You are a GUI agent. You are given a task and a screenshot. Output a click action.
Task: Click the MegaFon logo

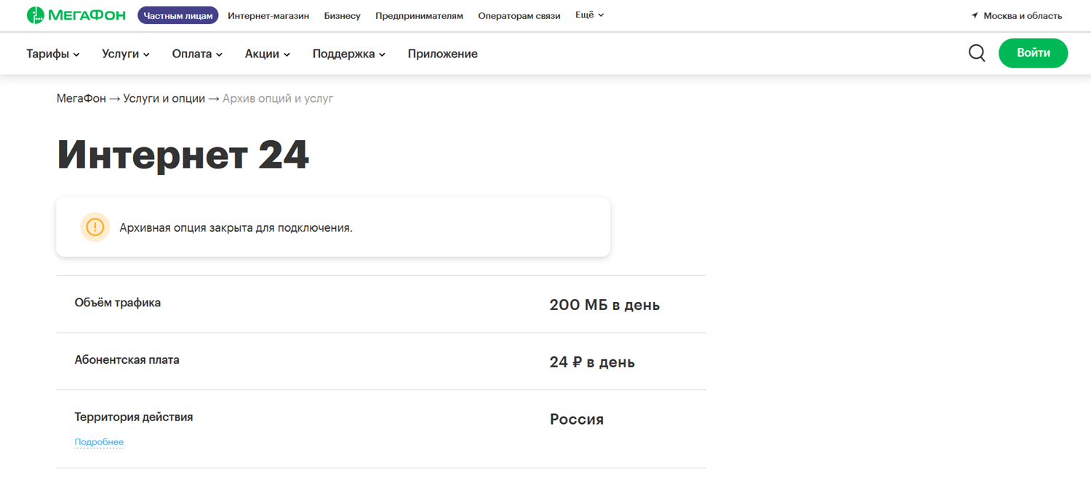tap(76, 15)
